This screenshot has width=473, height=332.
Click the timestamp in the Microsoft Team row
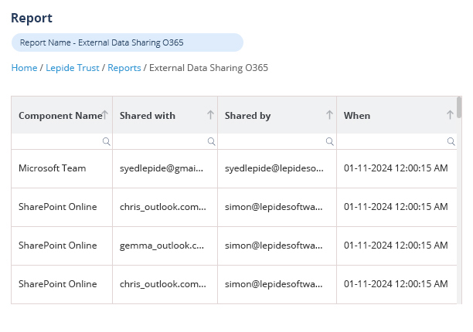tap(396, 168)
